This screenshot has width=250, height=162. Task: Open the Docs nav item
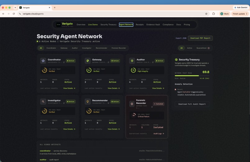[179, 25]
